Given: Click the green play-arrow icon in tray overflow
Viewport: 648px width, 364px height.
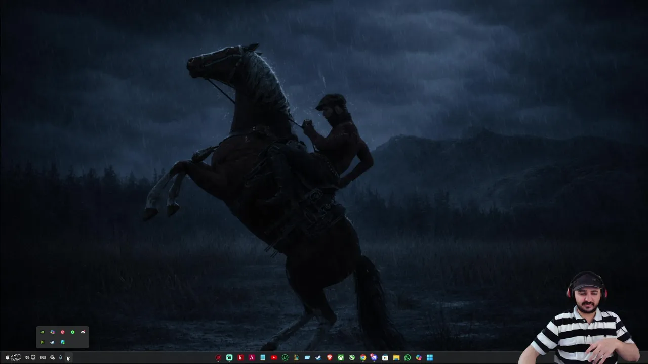Looking at the screenshot, I should [x=43, y=342].
